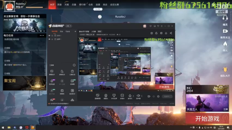
Task: Open the 传火 flame icon
Action: (225, 44)
